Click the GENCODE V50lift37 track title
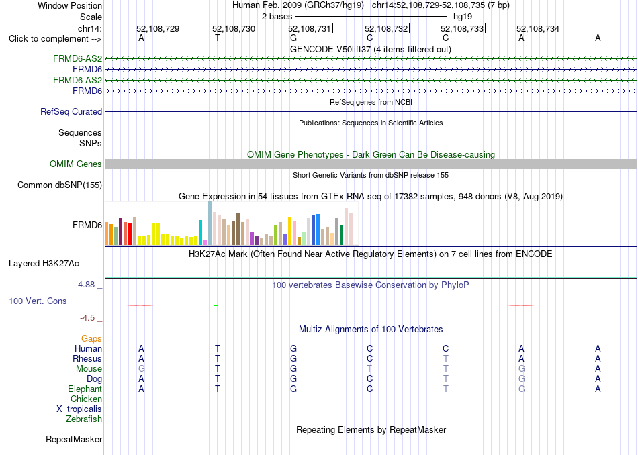 click(371, 49)
